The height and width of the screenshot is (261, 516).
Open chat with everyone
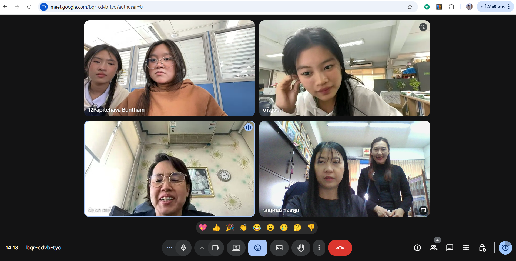point(450,248)
